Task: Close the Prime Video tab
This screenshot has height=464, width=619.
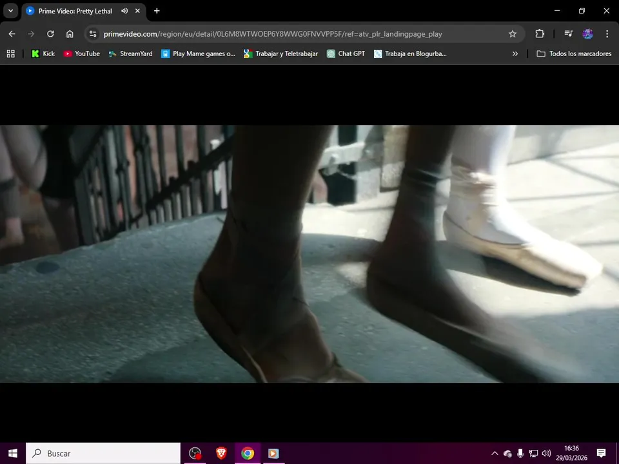Action: (137, 11)
